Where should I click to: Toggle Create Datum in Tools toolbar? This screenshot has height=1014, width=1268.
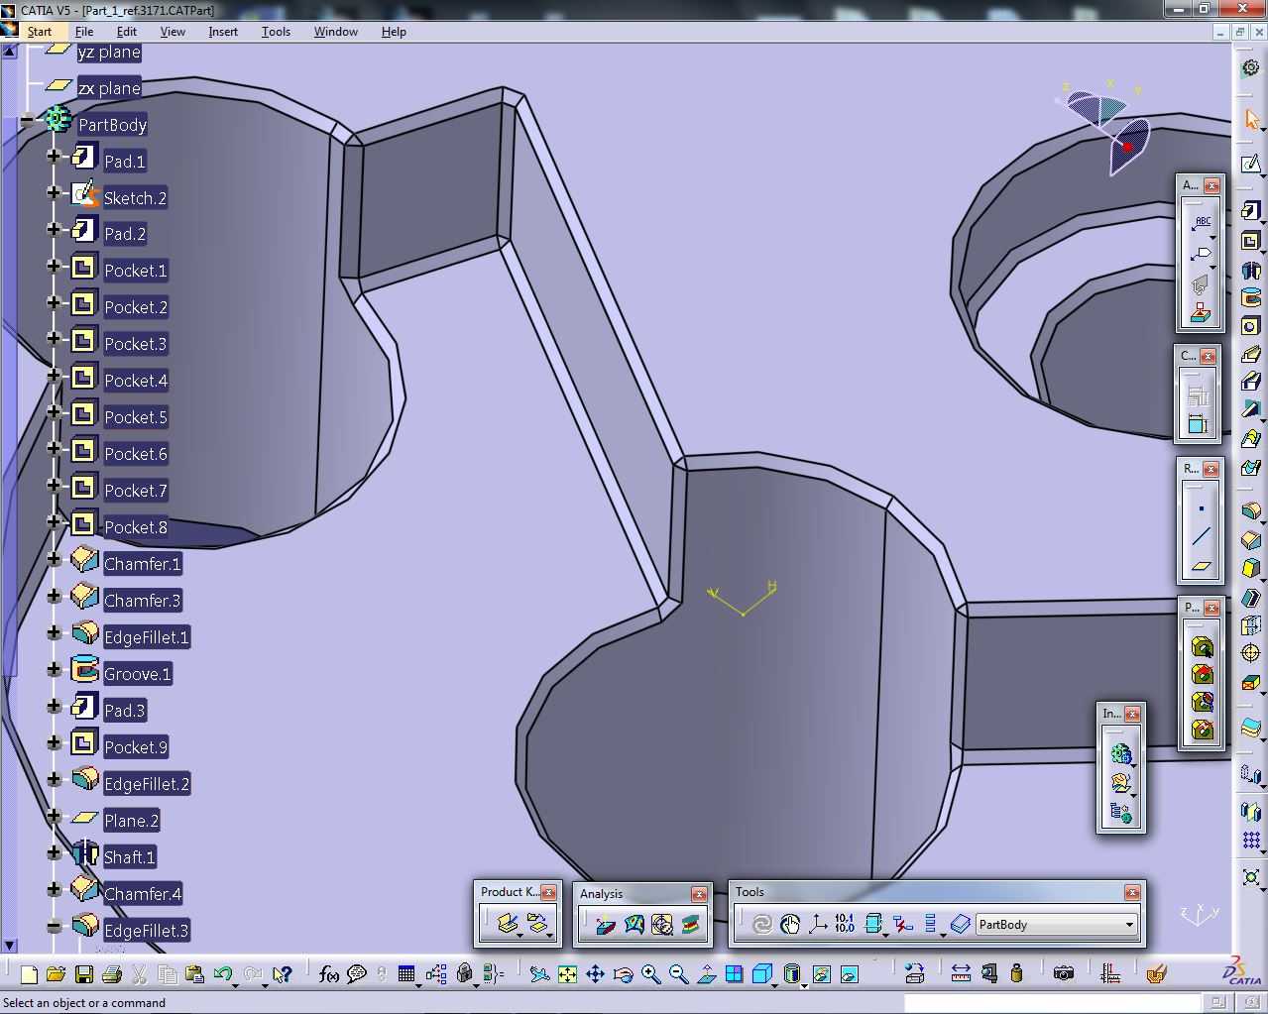pyautogui.click(x=902, y=924)
